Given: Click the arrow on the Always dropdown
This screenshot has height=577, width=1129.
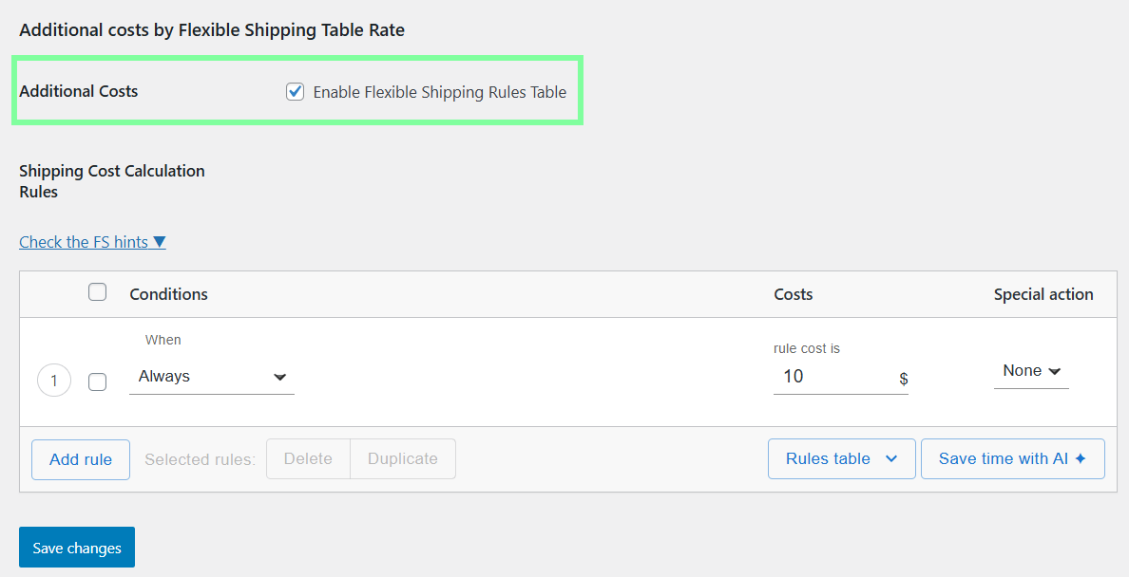Looking at the screenshot, I should (x=280, y=377).
